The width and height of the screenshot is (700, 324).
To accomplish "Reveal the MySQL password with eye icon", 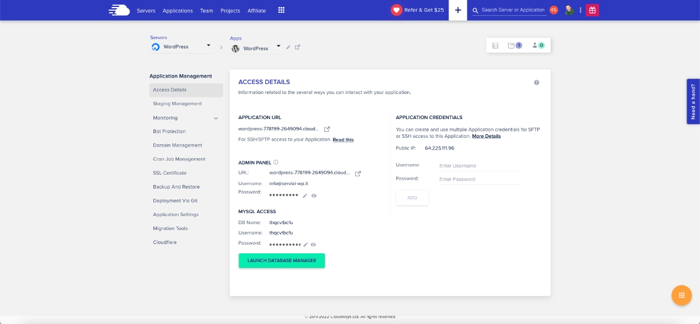I will tap(313, 245).
